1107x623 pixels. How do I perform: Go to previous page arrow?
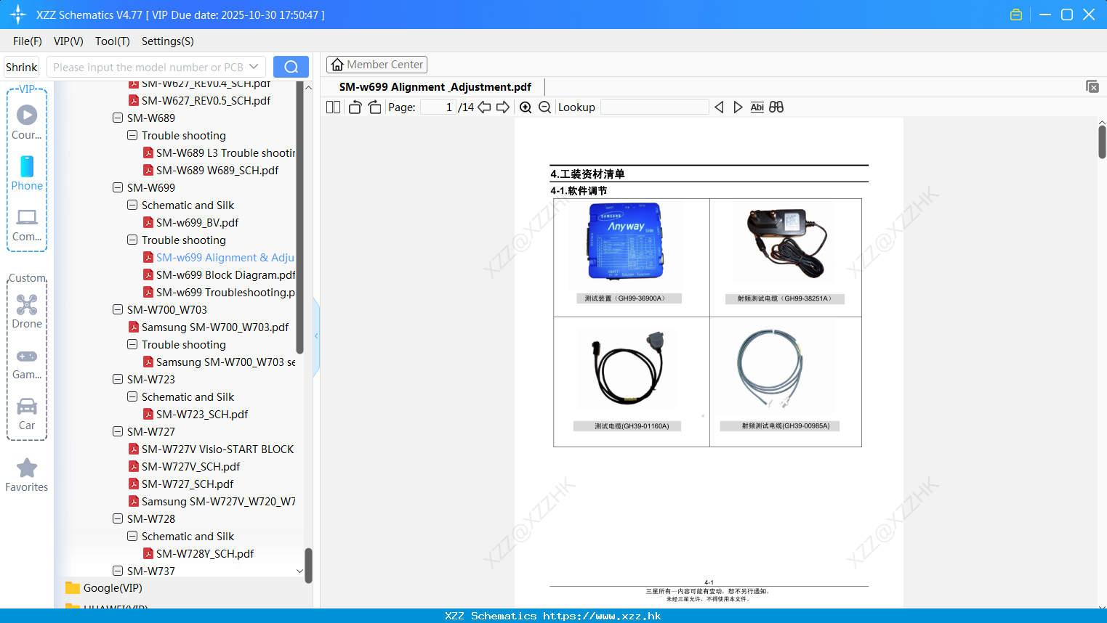(x=484, y=107)
